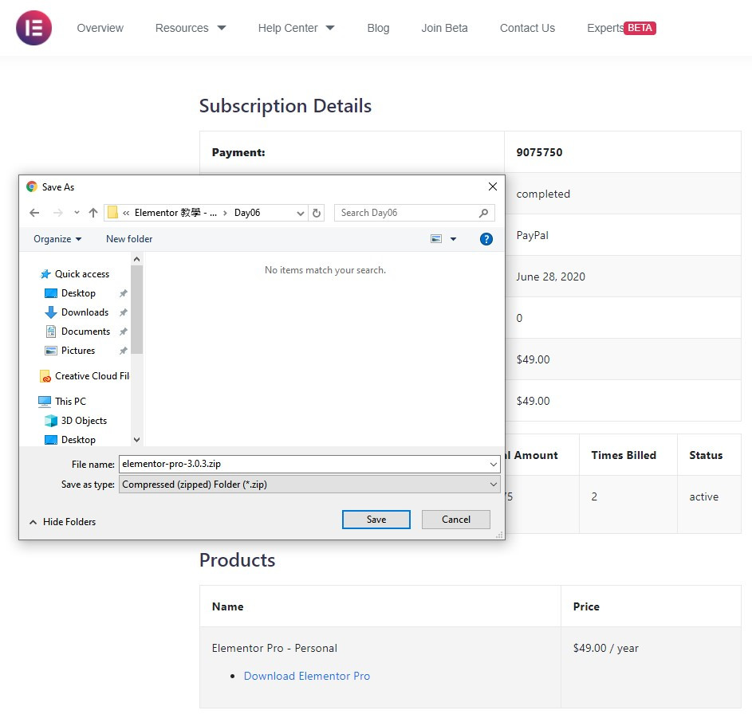Select This PC in navigation pane
The height and width of the screenshot is (722, 752).
click(x=70, y=402)
